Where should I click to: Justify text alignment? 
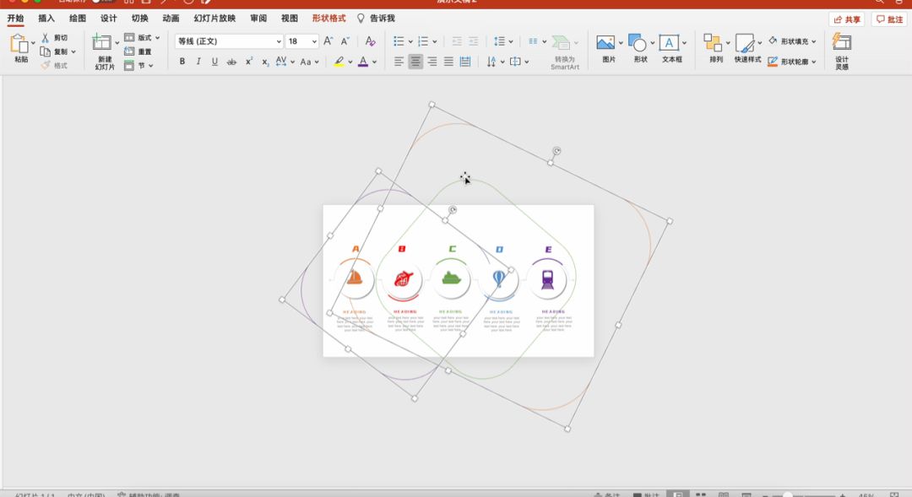[x=448, y=61]
